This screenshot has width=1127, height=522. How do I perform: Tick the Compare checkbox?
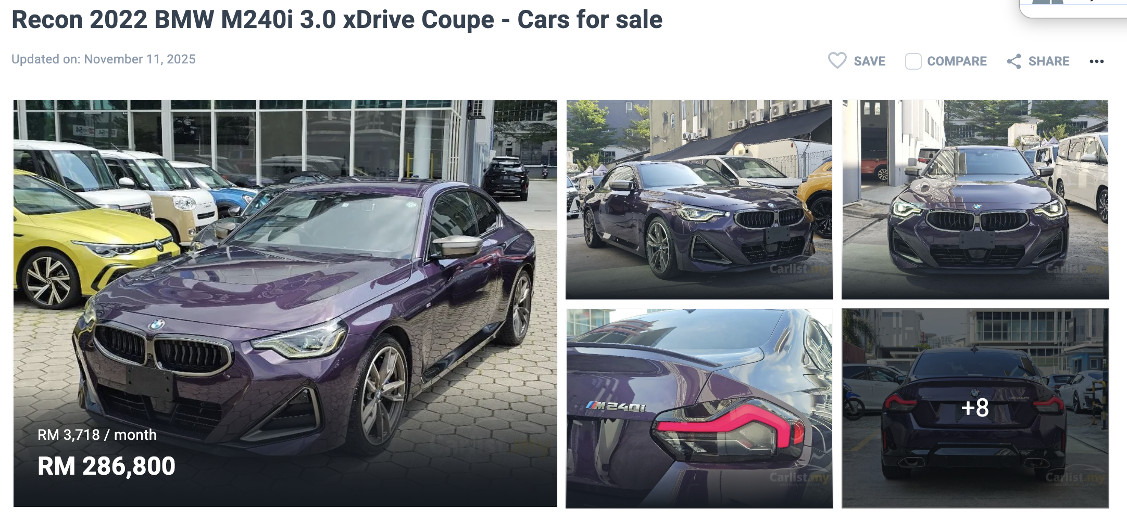click(913, 61)
